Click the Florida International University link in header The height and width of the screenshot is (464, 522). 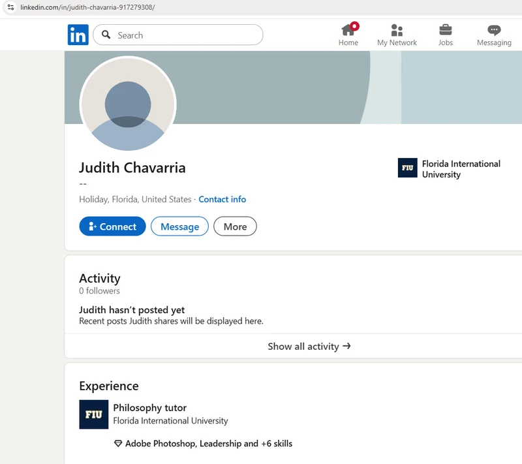(461, 169)
